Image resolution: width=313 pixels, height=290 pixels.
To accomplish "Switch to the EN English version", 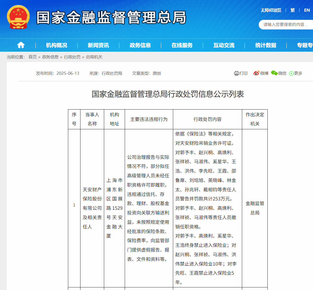I will 307,10.
